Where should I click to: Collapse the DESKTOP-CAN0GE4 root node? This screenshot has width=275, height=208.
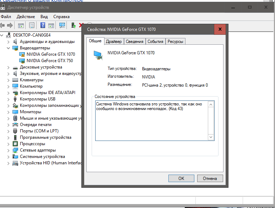tap(2, 35)
